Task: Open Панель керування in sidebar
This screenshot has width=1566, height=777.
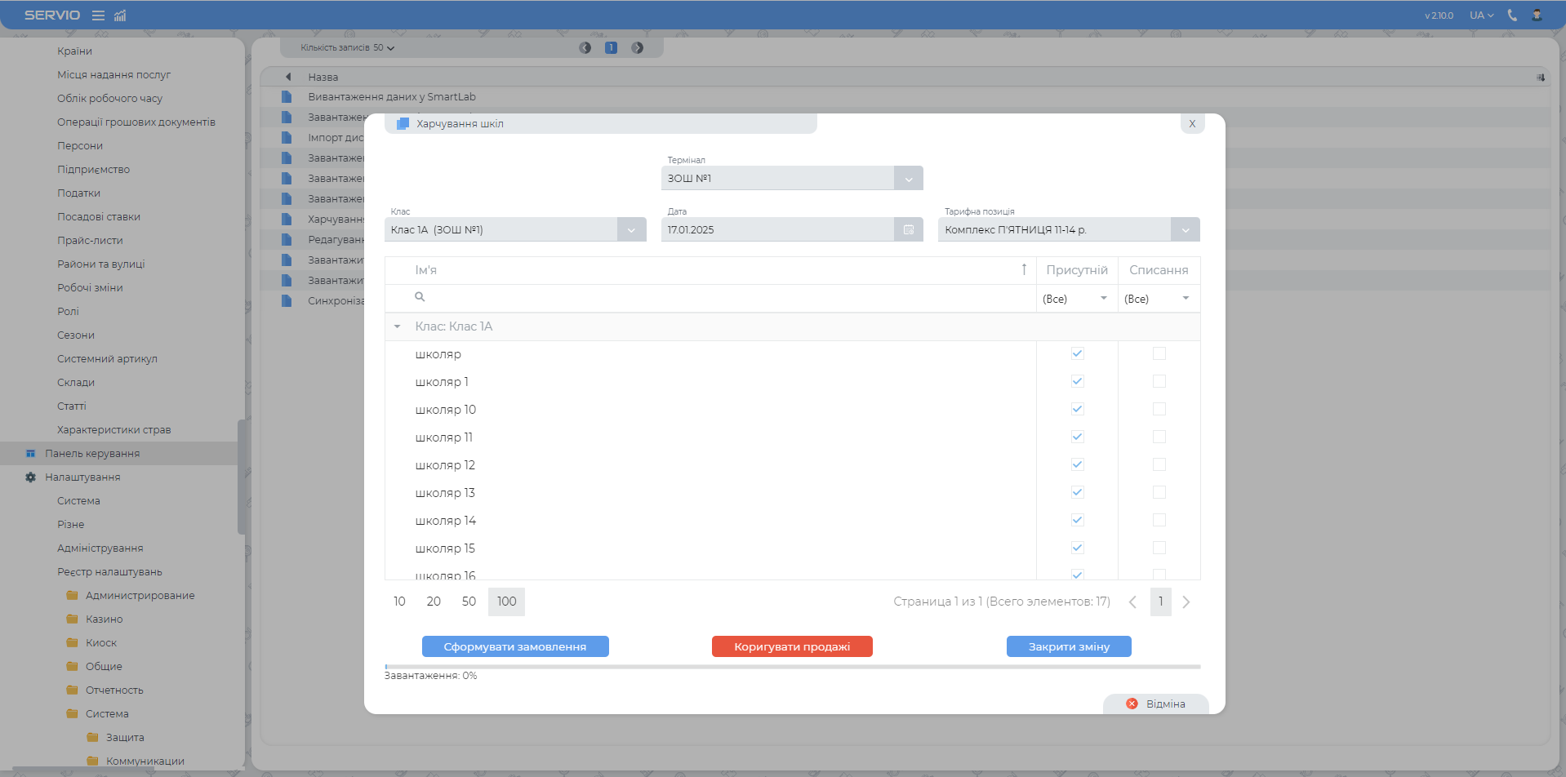Action: coord(92,454)
